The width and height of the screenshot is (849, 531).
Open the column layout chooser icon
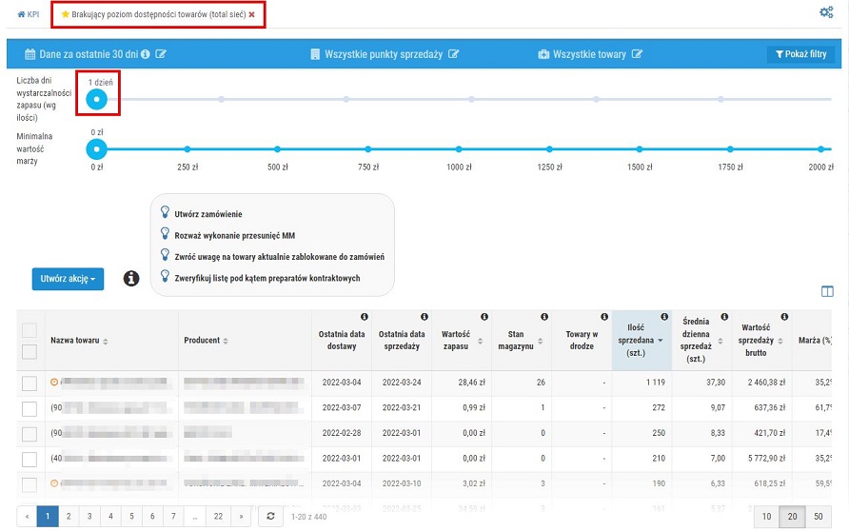(827, 291)
